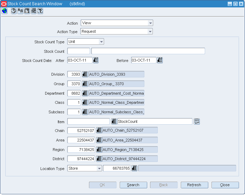This screenshot has width=245, height=195.
Task: Click the Group field containing 3370
Action: (x=74, y=84)
